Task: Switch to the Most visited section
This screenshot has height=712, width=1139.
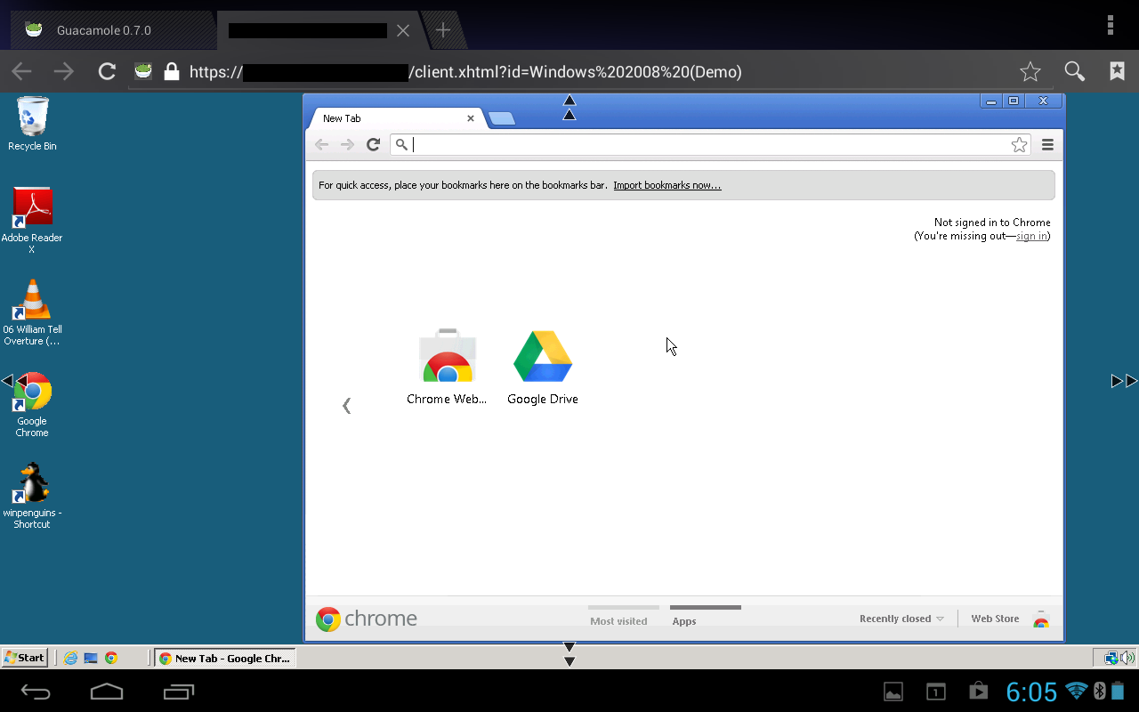Action: (x=618, y=620)
